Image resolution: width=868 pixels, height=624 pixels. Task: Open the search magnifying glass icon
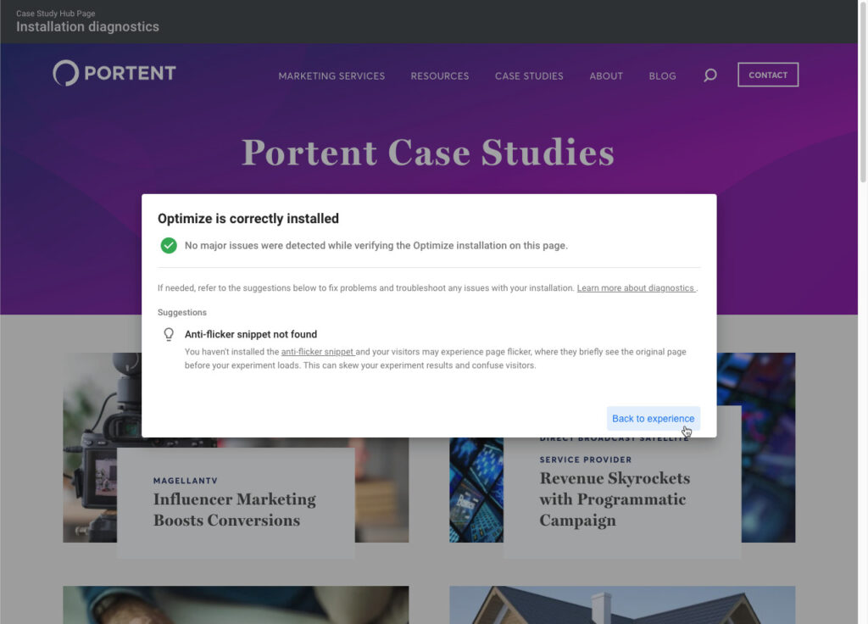[709, 75]
